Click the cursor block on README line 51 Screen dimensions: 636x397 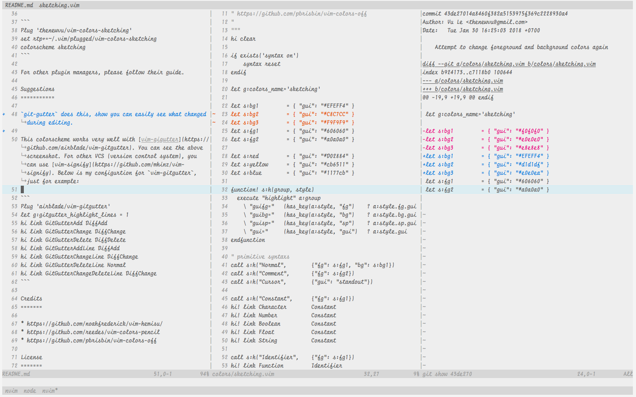click(x=22, y=190)
